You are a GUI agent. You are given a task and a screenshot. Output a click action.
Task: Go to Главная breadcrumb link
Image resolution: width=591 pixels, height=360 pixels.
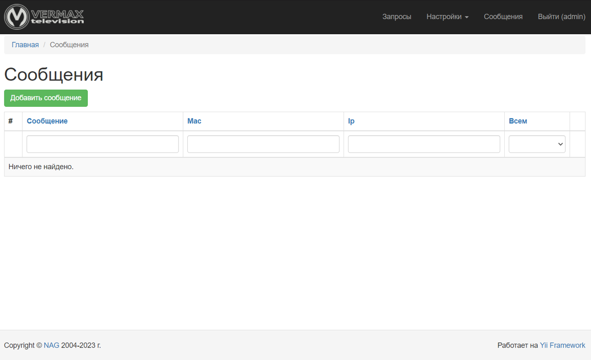[25, 45]
